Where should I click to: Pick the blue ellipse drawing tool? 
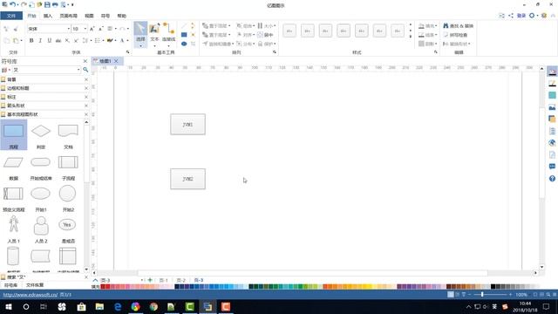[184, 44]
